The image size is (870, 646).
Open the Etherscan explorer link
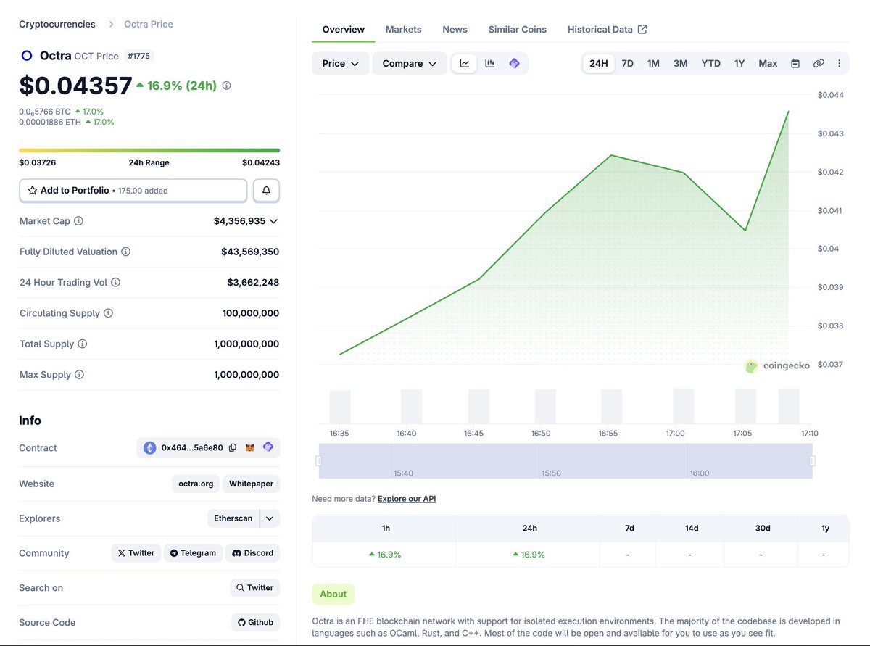(233, 518)
